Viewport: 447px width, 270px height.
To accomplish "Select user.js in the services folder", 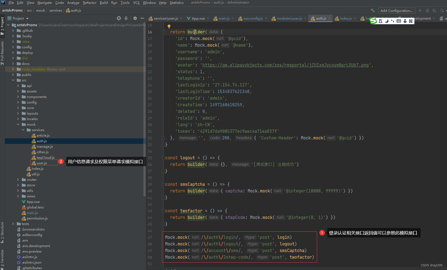I will (42, 163).
